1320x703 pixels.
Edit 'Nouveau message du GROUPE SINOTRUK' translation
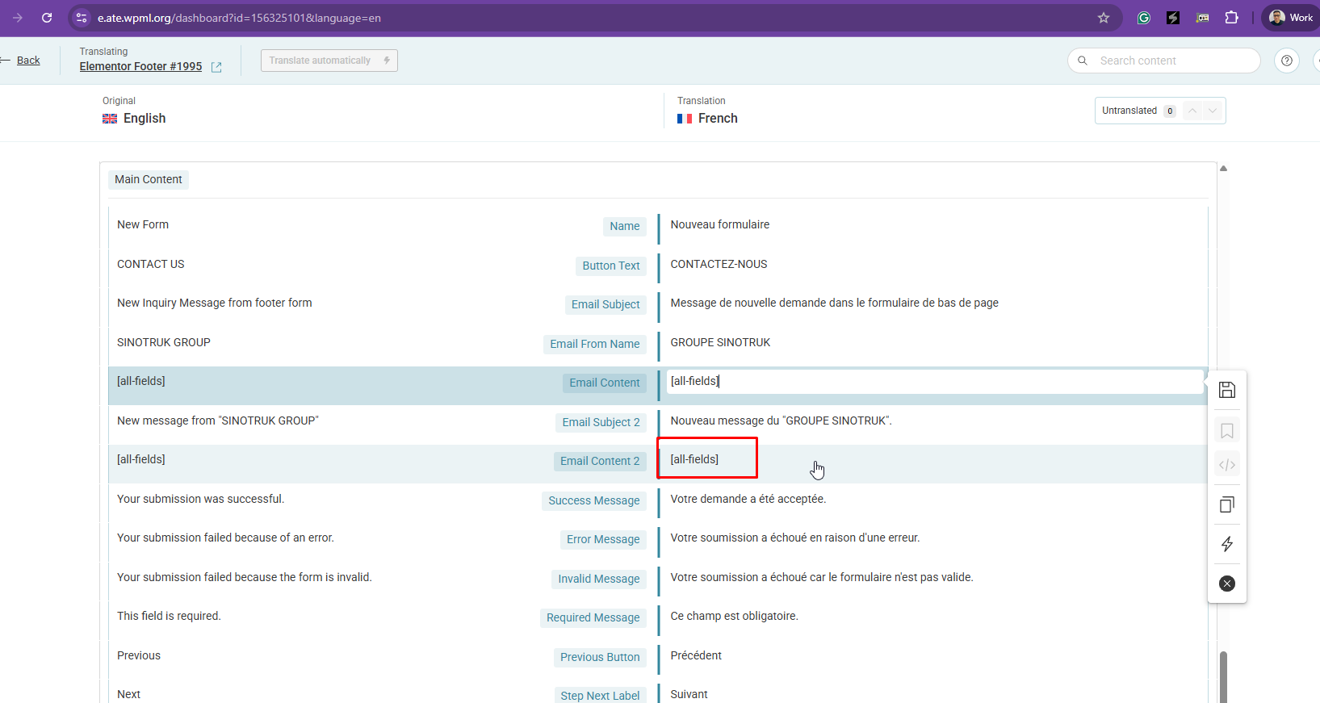[781, 421]
